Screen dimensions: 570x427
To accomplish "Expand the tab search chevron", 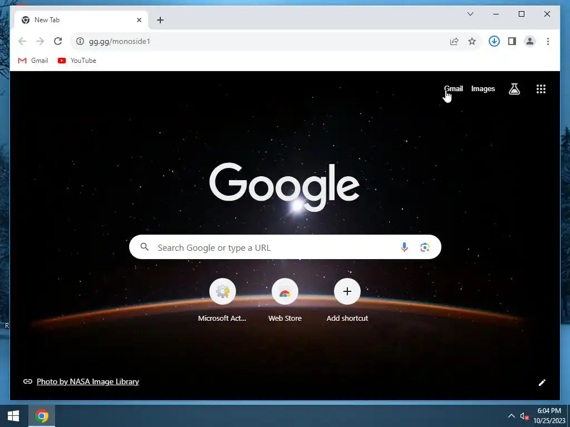I will pos(470,14).
